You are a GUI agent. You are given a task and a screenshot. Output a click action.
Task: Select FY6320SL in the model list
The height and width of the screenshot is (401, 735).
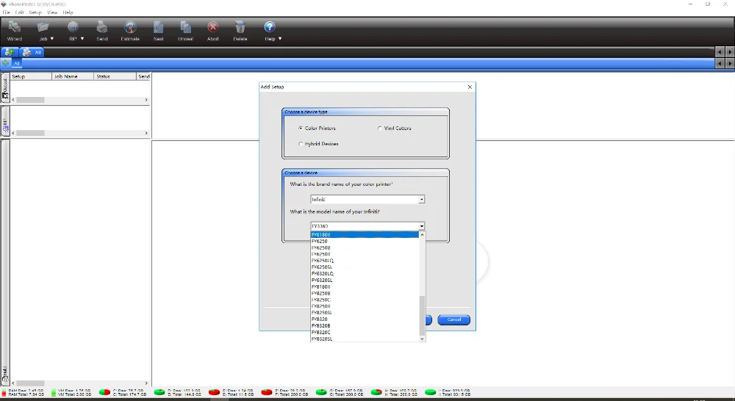(365, 280)
